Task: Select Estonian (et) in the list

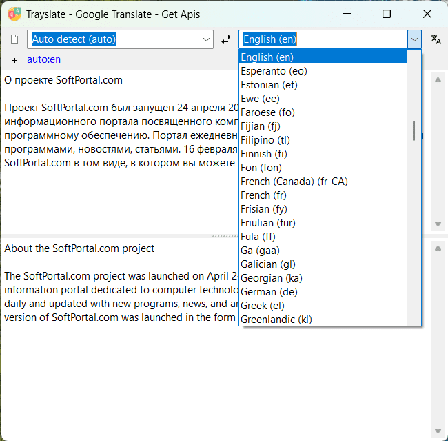Action: click(323, 85)
